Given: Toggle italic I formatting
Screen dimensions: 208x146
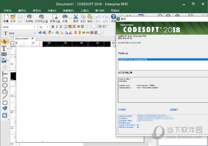Looking at the screenshot, I should pos(57,27).
